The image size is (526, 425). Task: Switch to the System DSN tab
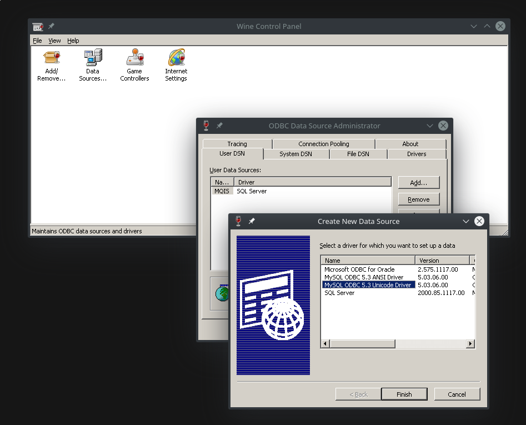(x=295, y=154)
